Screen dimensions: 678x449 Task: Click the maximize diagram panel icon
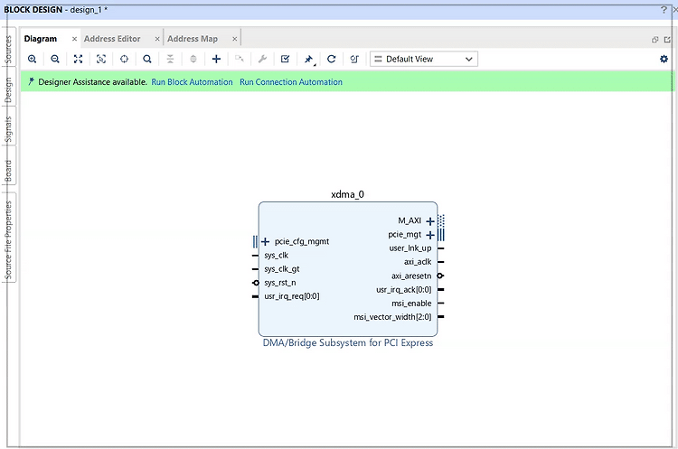coord(668,40)
